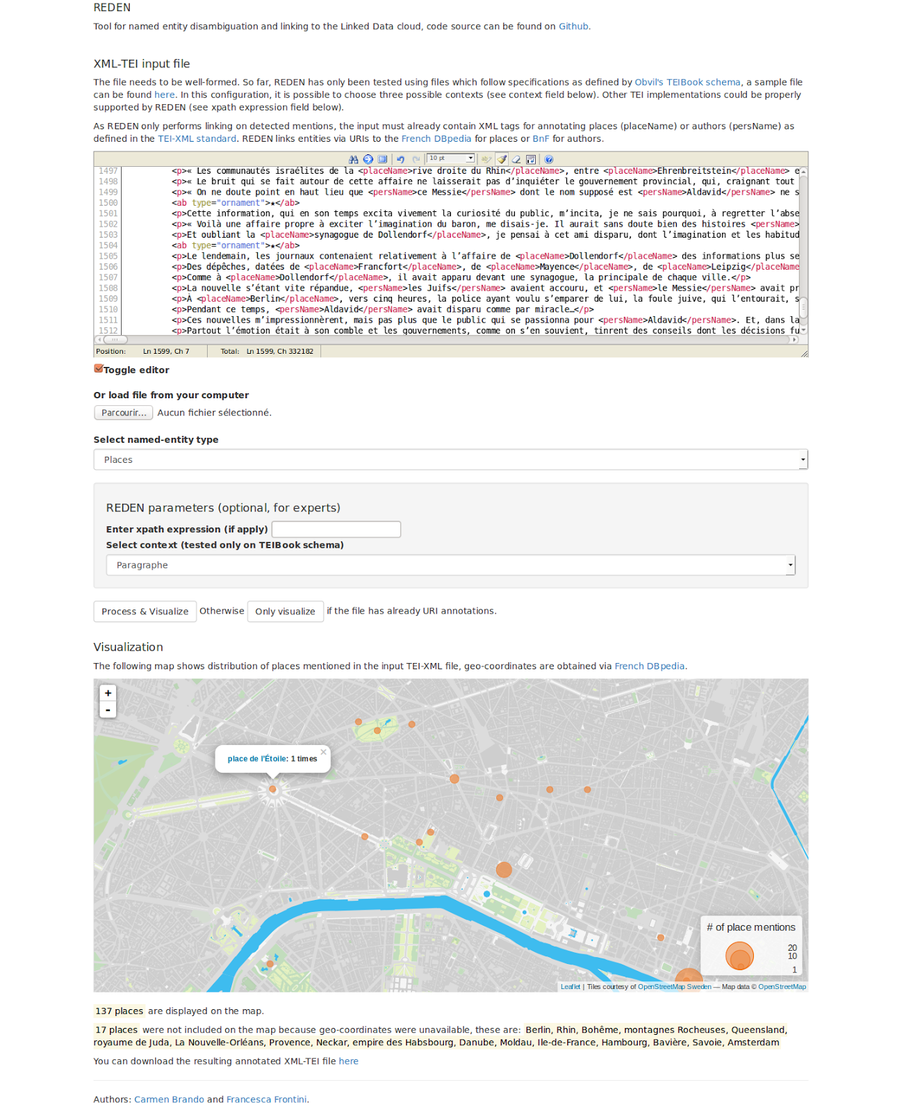The image size is (902, 1112).
Task: Zoom out the map with minus button
Action: (108, 710)
